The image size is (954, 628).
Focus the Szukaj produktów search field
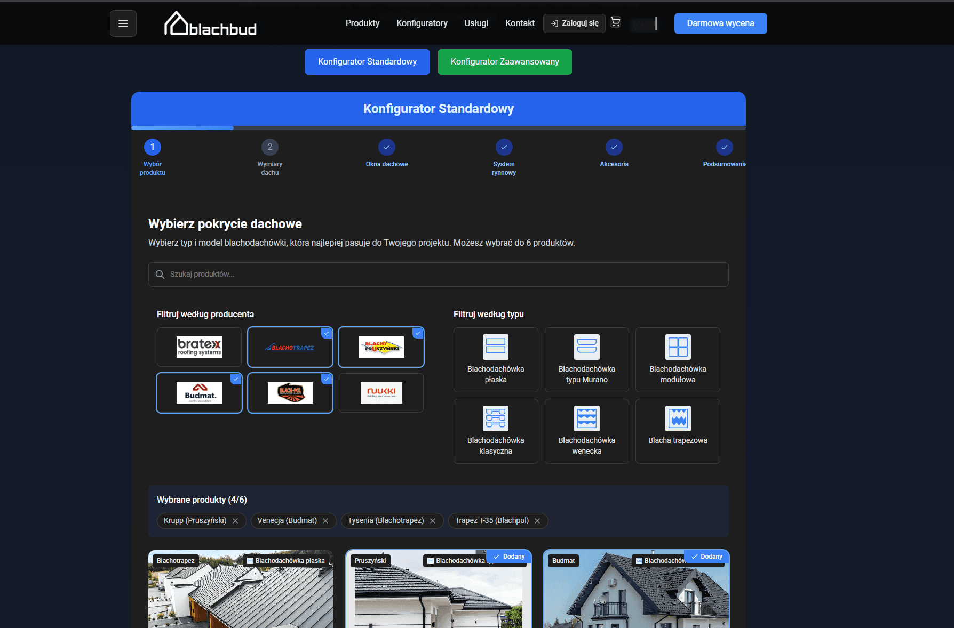click(439, 274)
